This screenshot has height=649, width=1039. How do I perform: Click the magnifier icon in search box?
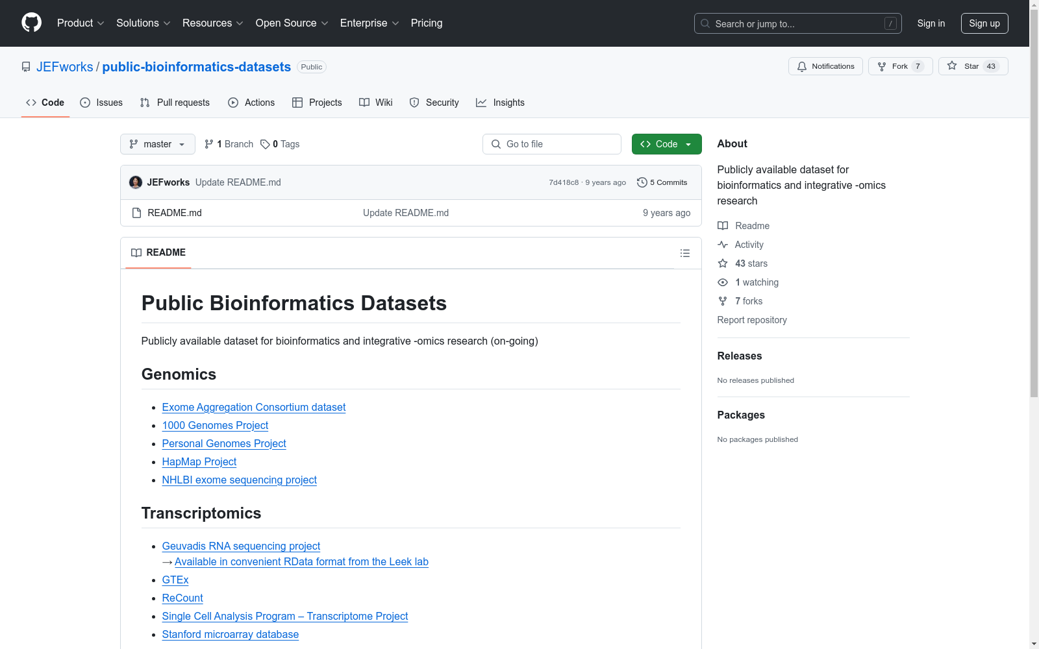pyautogui.click(x=705, y=23)
